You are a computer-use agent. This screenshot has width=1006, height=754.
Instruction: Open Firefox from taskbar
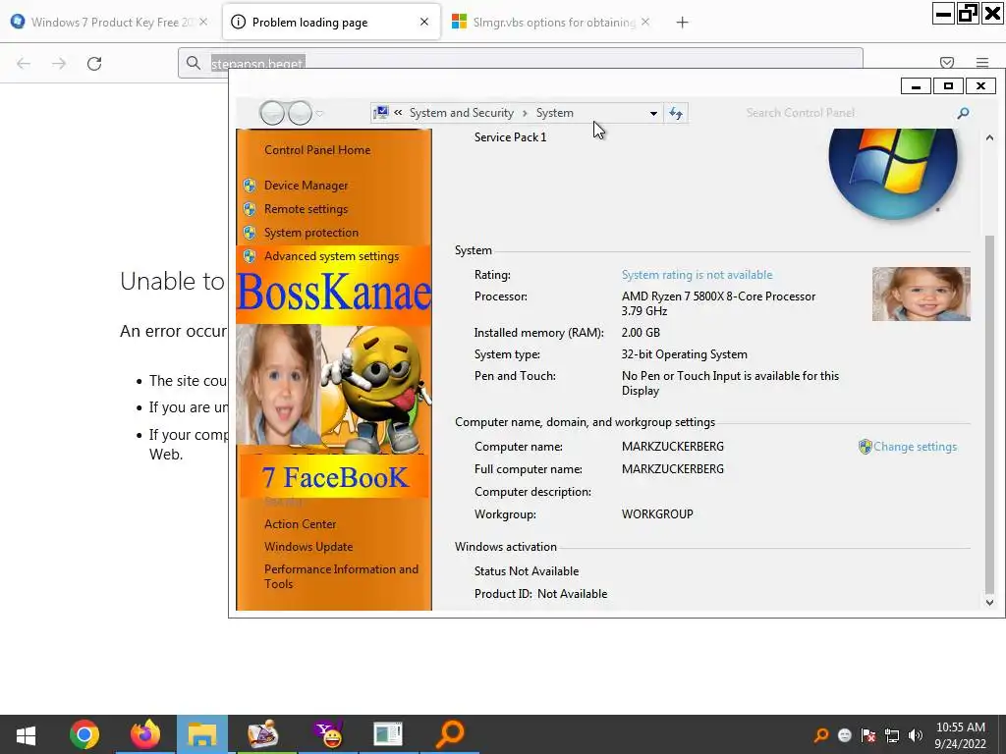pos(145,734)
